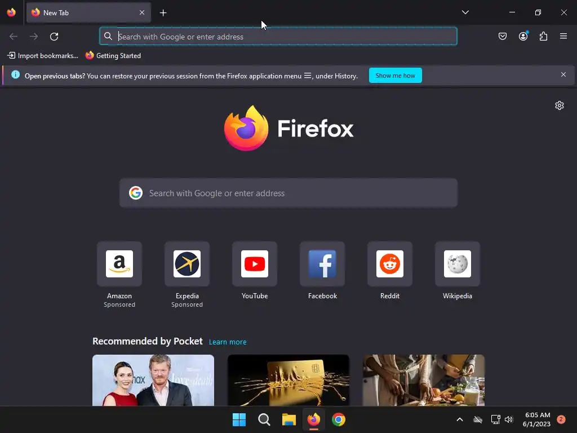Open the Extensions puzzle icon

[x=543, y=36]
